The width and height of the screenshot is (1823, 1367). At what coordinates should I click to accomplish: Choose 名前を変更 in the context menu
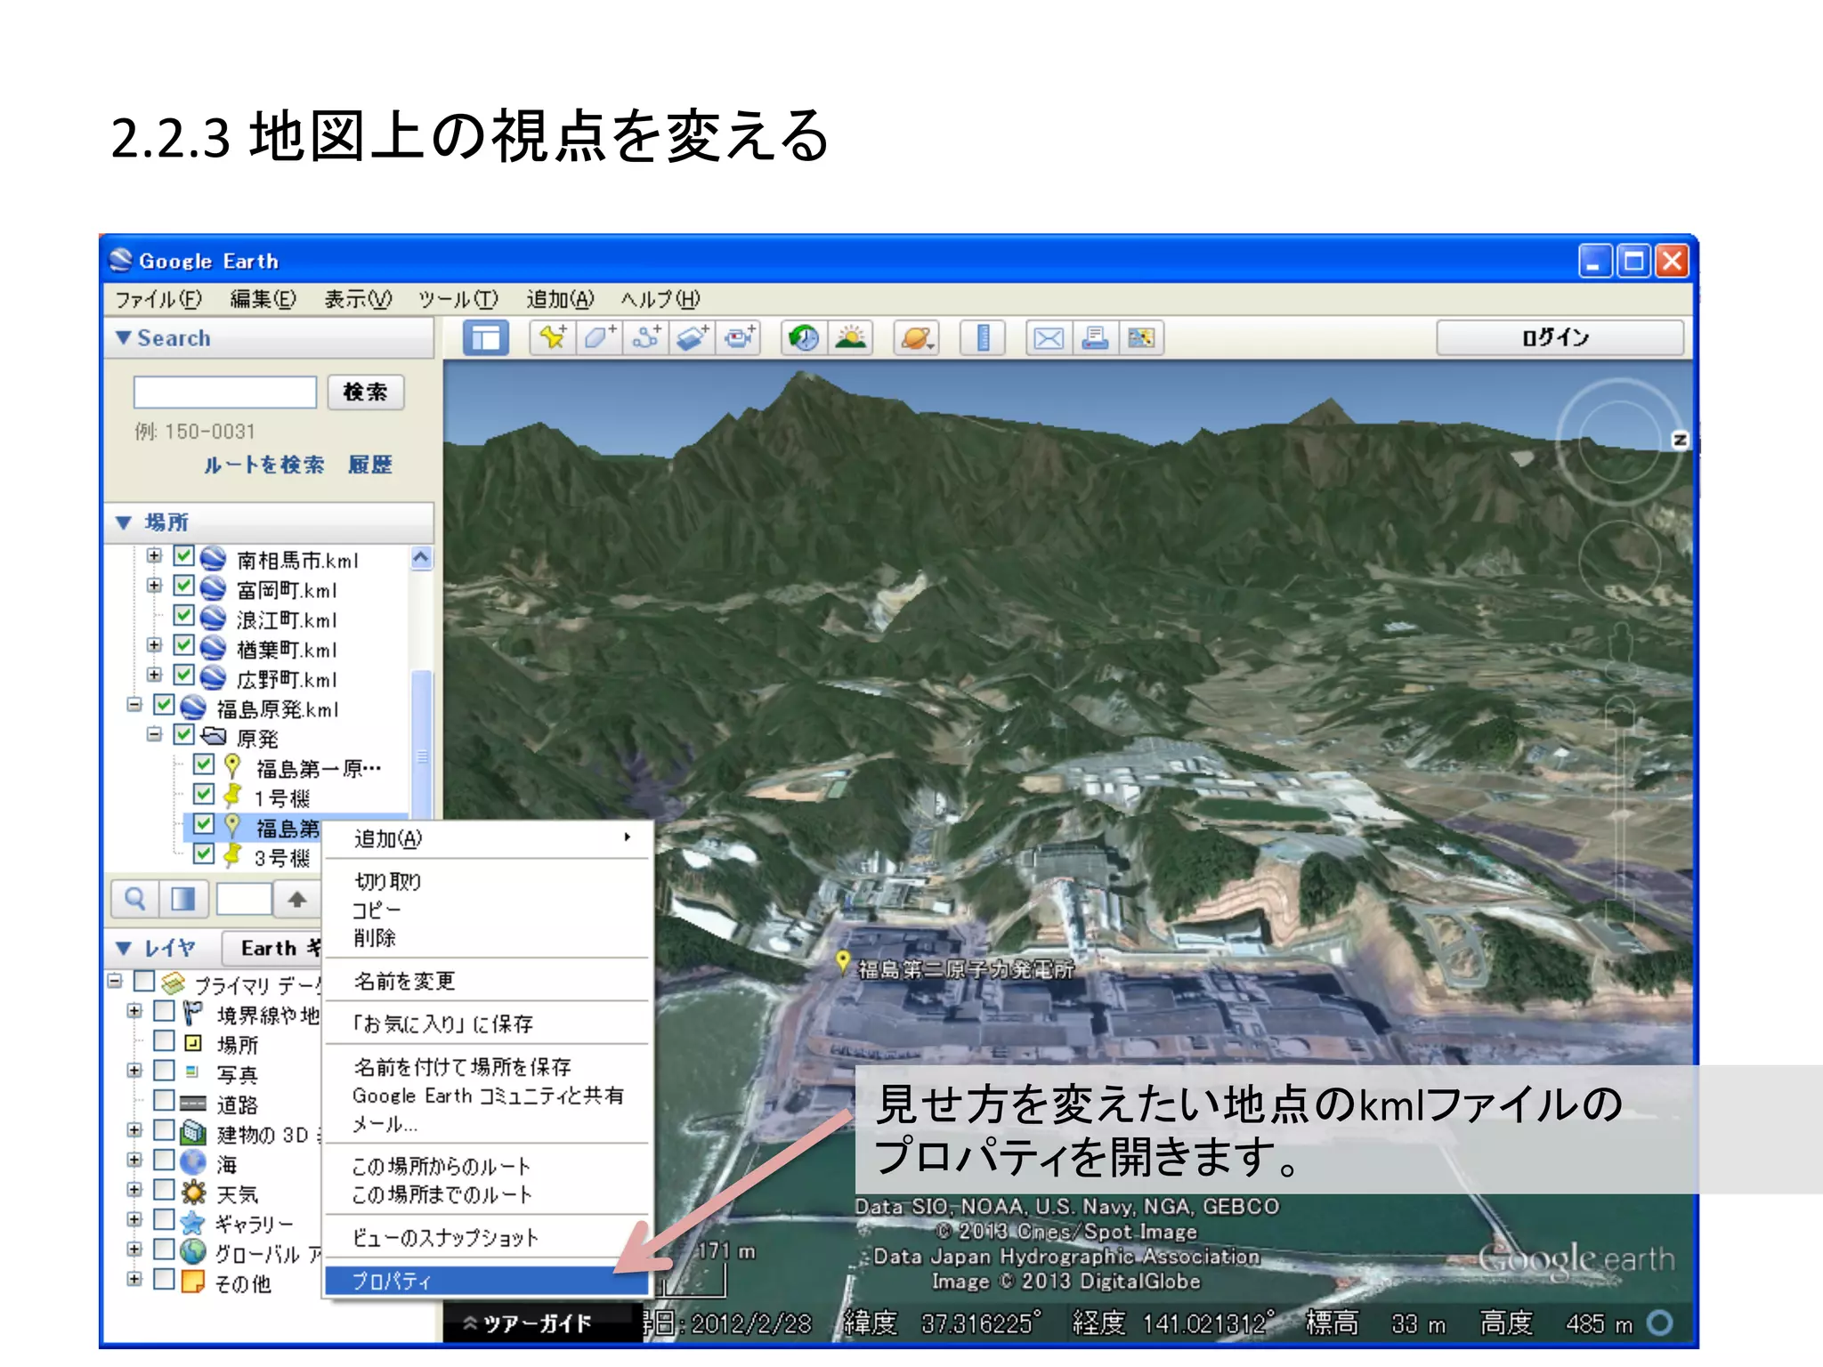coord(487,981)
